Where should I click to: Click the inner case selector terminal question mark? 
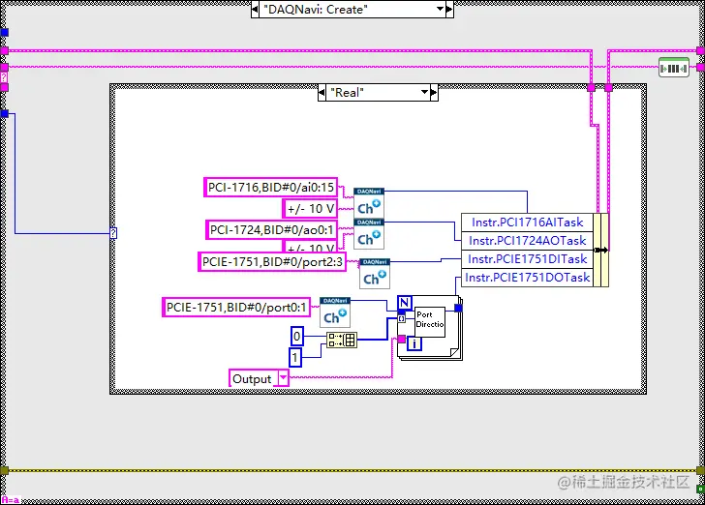[x=113, y=233]
